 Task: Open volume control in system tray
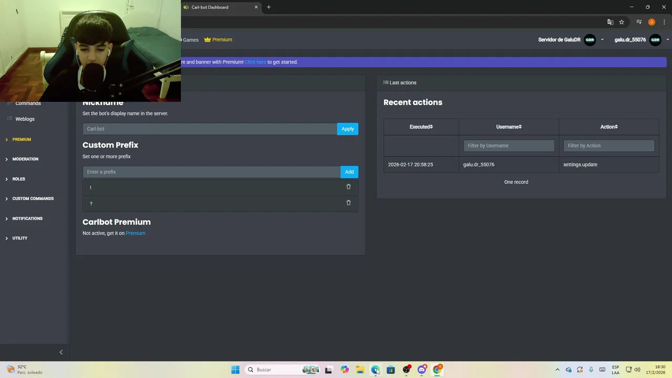pyautogui.click(x=637, y=370)
